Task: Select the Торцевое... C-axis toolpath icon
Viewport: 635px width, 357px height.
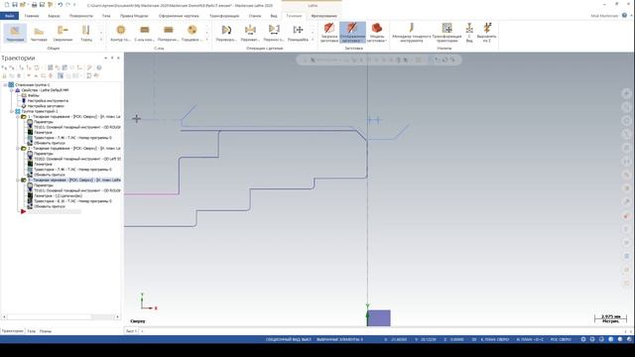Action: pyautogui.click(x=191, y=33)
